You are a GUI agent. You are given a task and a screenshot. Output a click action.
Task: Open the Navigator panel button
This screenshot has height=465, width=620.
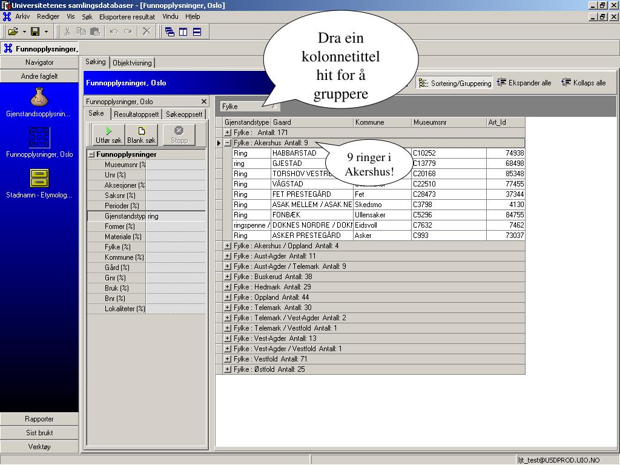(39, 62)
